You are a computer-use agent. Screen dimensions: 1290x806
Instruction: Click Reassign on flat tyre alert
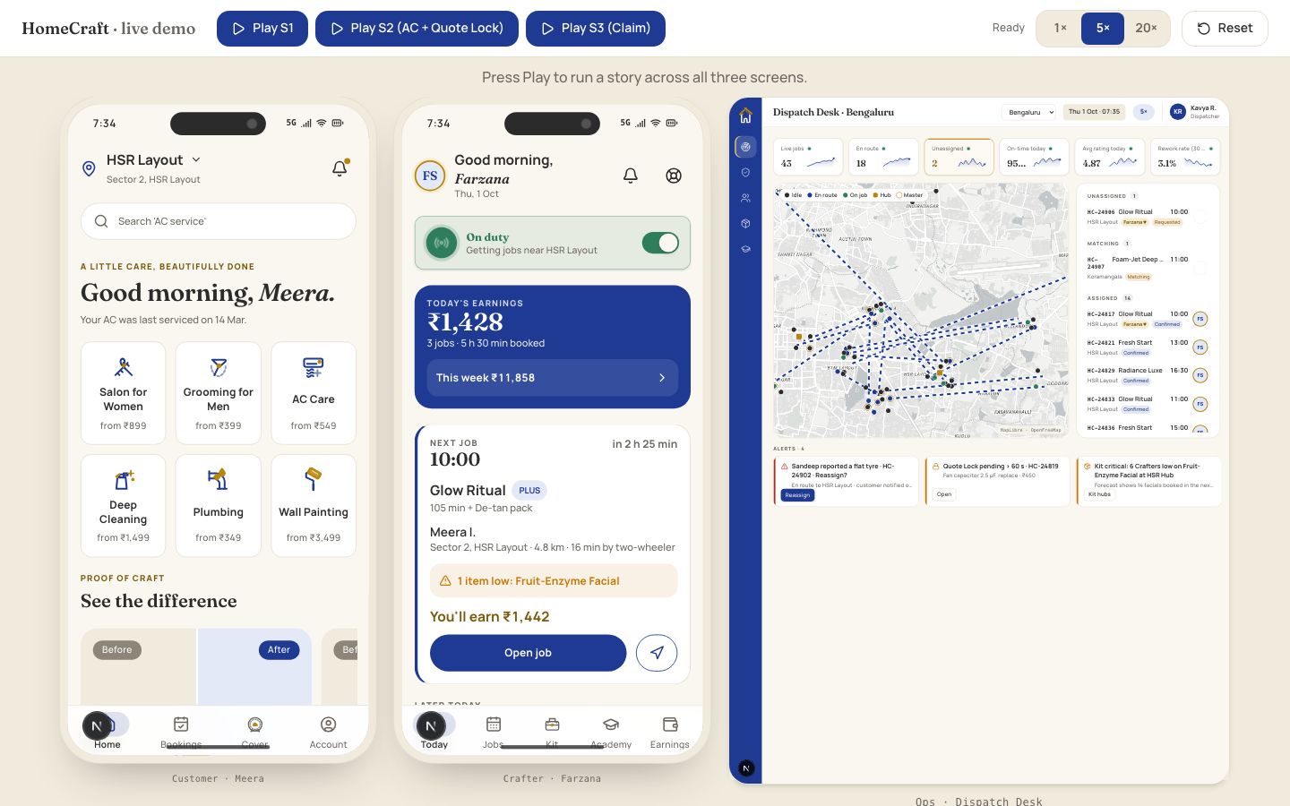(x=797, y=494)
